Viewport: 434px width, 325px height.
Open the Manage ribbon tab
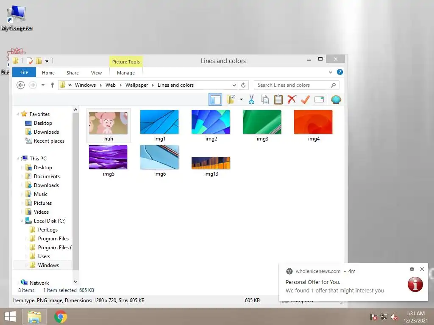tap(125, 73)
